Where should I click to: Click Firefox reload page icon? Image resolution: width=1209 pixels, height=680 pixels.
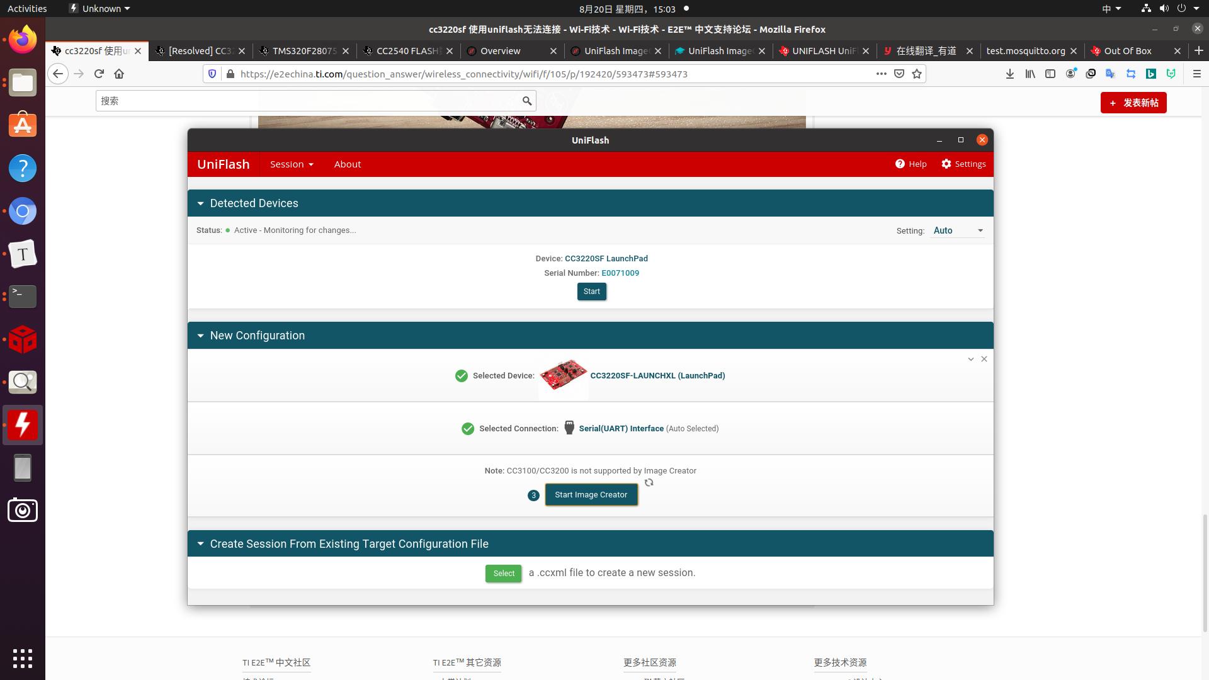[x=99, y=74]
